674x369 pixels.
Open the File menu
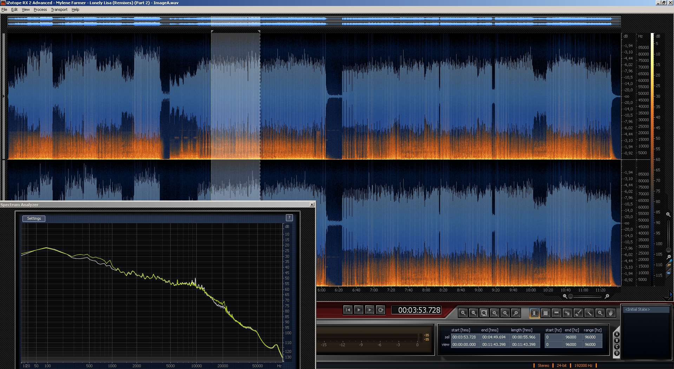(4, 9)
